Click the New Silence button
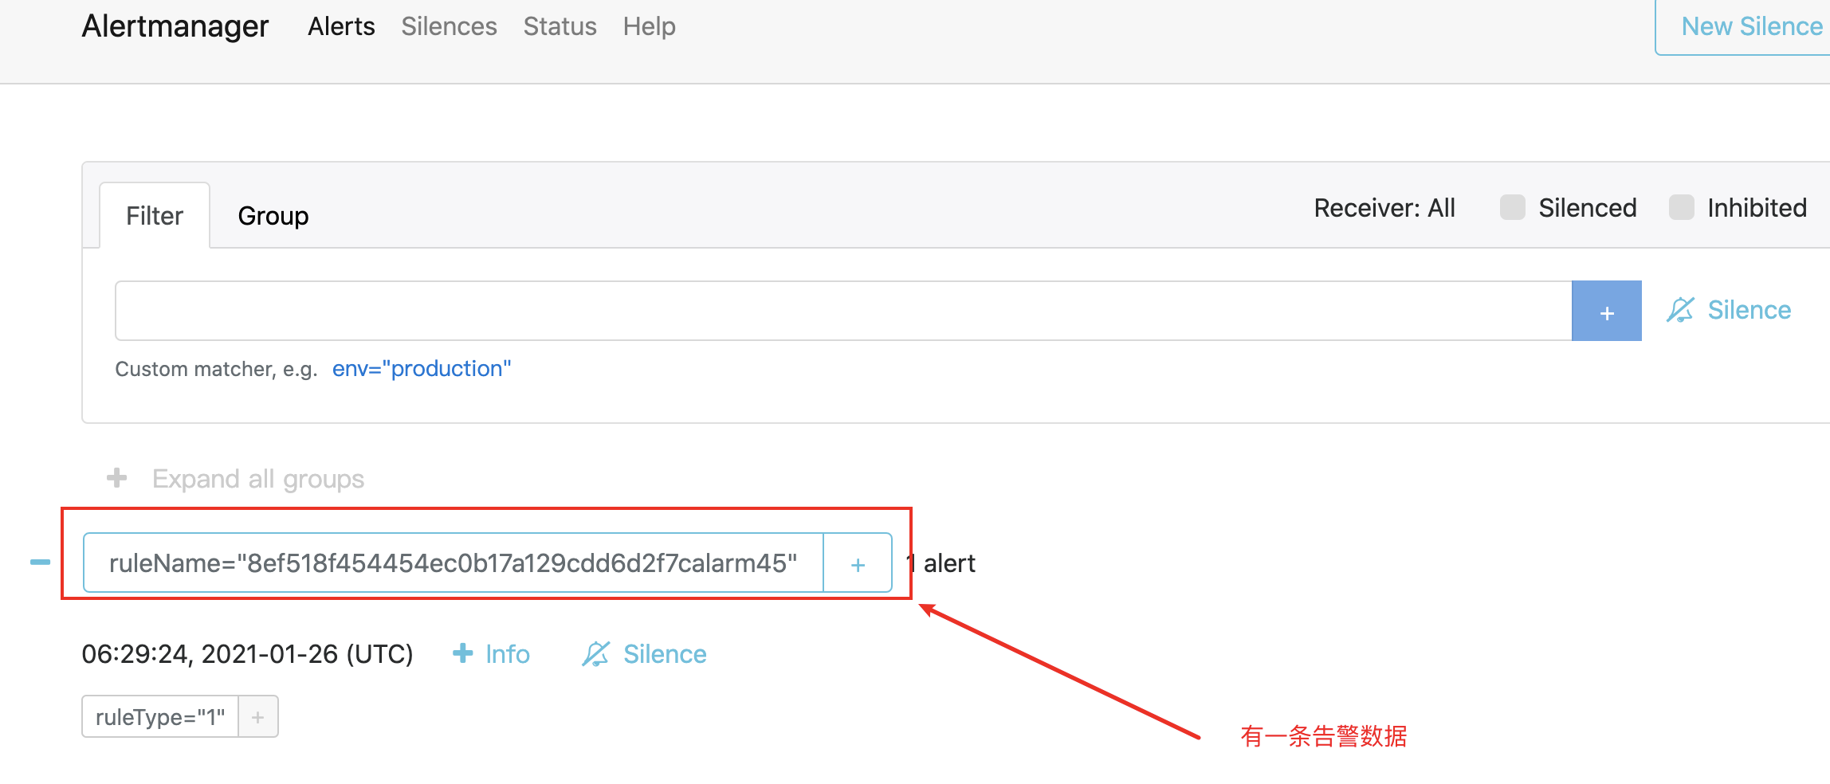This screenshot has height=784, width=1830. pyautogui.click(x=1750, y=25)
